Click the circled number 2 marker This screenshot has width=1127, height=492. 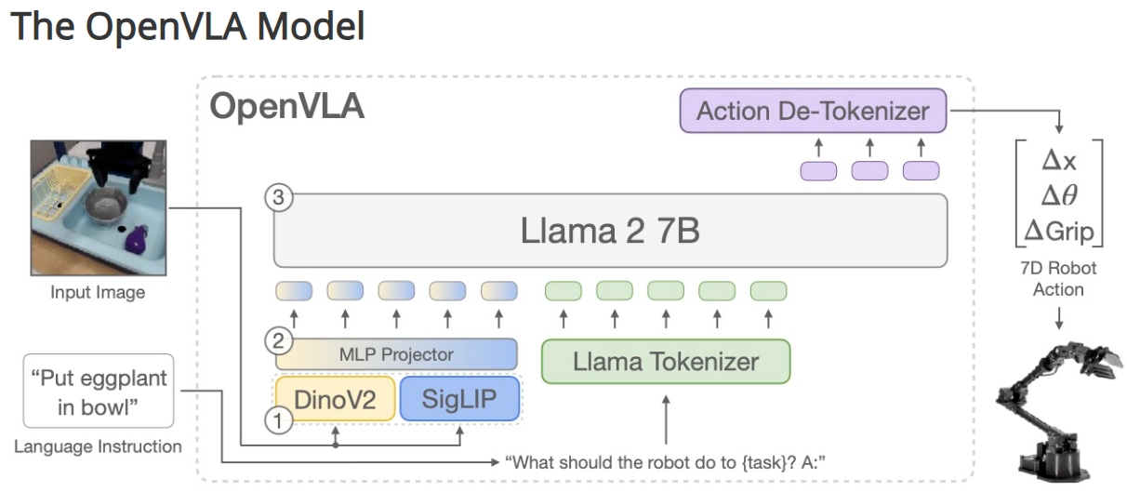click(x=275, y=341)
